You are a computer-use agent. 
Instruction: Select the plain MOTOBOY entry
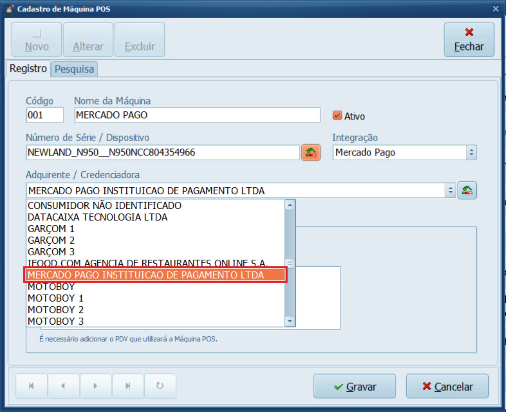pos(155,287)
